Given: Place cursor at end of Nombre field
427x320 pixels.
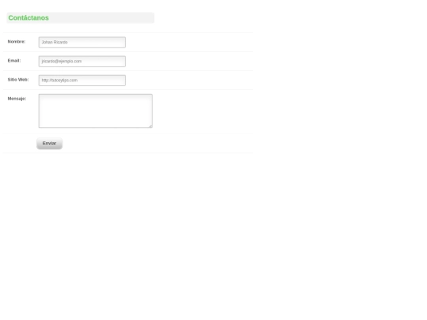Looking at the screenshot, I should coord(120,43).
